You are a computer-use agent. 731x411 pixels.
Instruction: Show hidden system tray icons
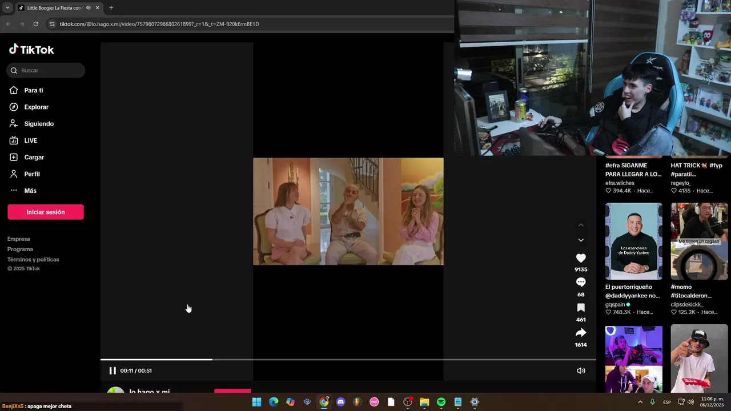pos(640,402)
